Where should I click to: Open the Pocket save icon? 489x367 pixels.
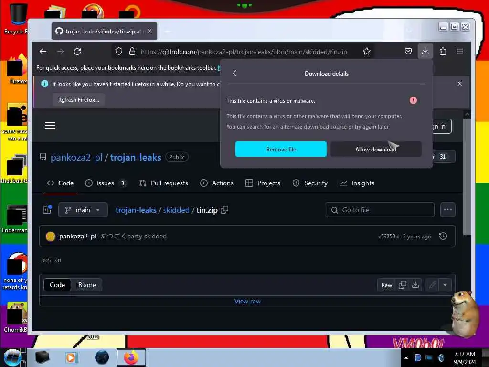click(x=408, y=51)
